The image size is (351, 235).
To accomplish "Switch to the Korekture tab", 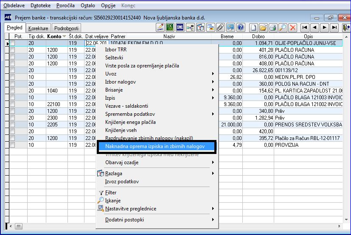I will tap(38, 28).
